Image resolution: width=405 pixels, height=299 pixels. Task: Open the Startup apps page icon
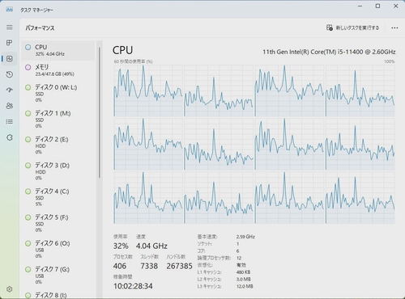[x=10, y=90]
